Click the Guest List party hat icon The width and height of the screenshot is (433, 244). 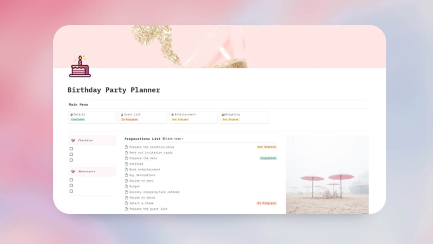coord(122,114)
